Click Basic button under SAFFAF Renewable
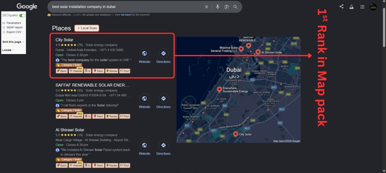Viewport: 386px width, 173px height. pyautogui.click(x=62, y=116)
